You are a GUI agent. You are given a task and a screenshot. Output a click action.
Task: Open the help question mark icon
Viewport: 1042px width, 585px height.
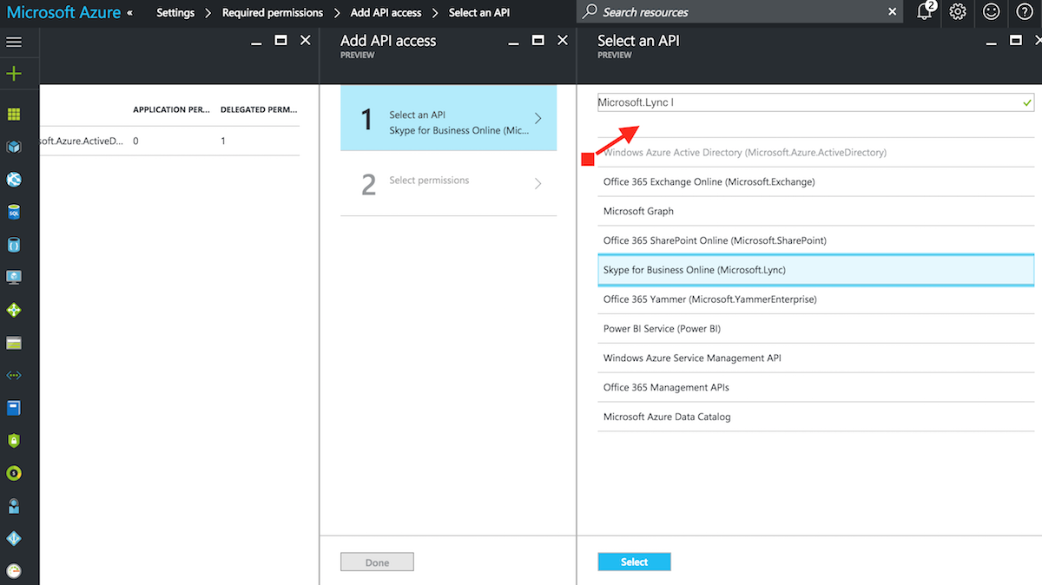coord(1024,12)
